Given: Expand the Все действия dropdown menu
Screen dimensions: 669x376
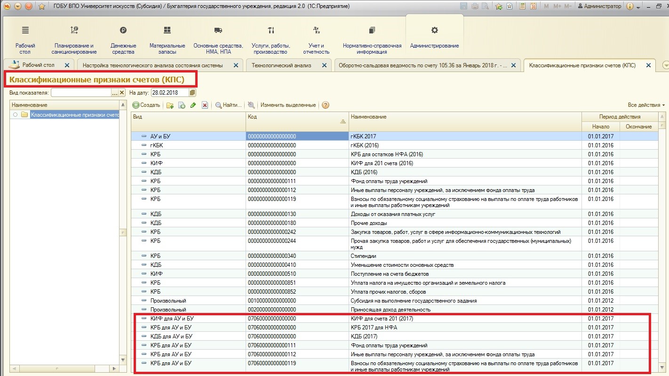Looking at the screenshot, I should 646,105.
